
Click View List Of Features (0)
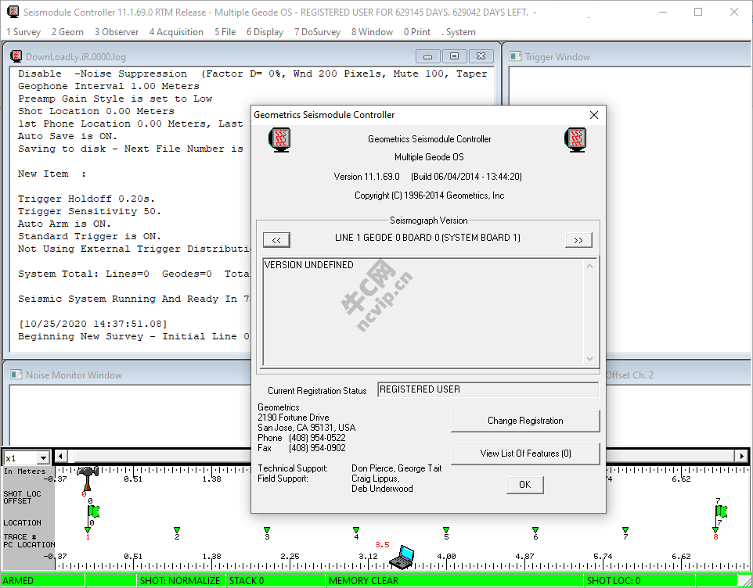pyautogui.click(x=525, y=454)
